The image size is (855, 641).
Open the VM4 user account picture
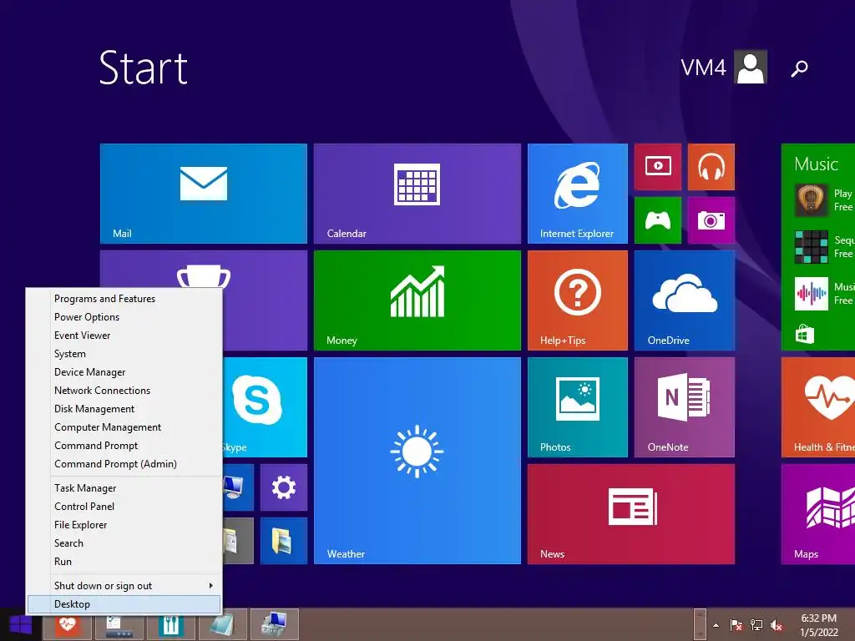click(x=751, y=67)
